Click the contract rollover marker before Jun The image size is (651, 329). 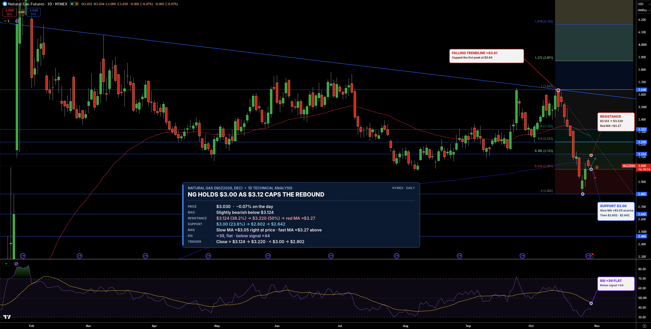coord(268,256)
